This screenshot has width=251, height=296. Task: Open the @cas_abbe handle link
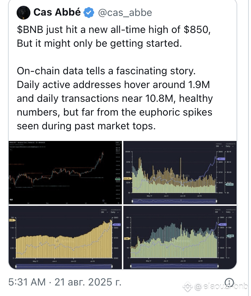[x=125, y=13]
